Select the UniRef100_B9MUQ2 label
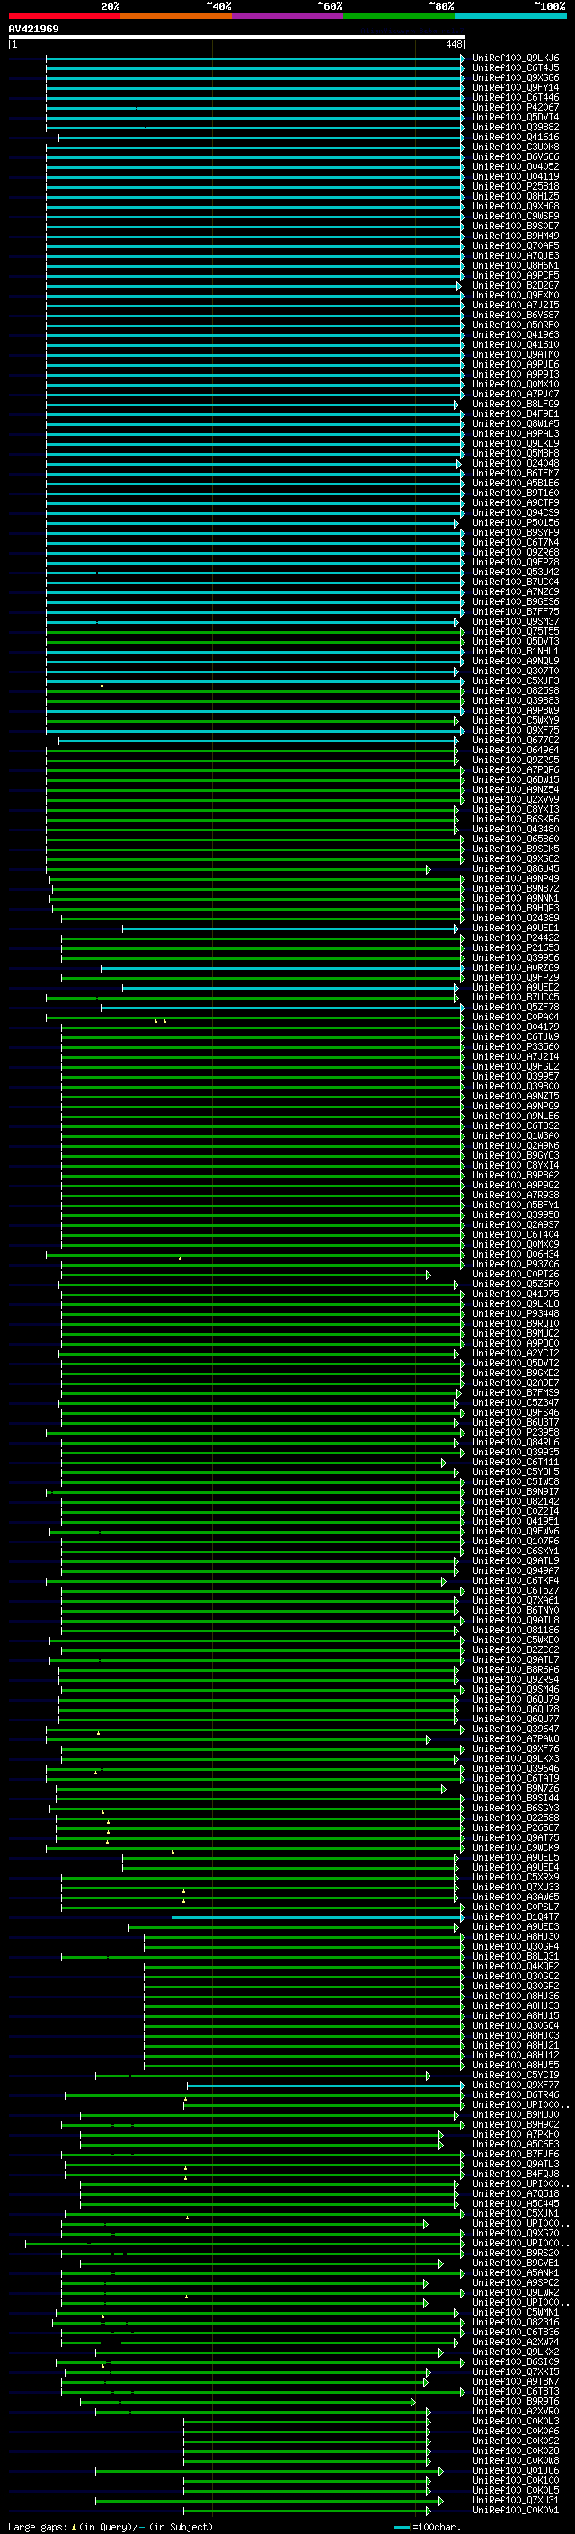 pyautogui.click(x=516, y=1333)
